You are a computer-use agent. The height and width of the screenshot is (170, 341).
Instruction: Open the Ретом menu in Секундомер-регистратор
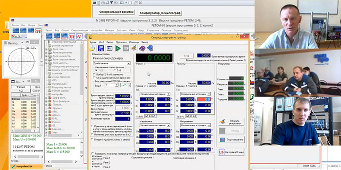[110, 42]
